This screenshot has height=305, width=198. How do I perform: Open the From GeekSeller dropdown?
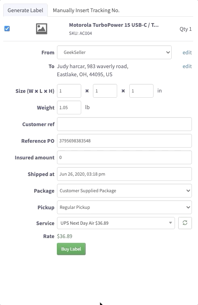pyautogui.click(x=114, y=52)
